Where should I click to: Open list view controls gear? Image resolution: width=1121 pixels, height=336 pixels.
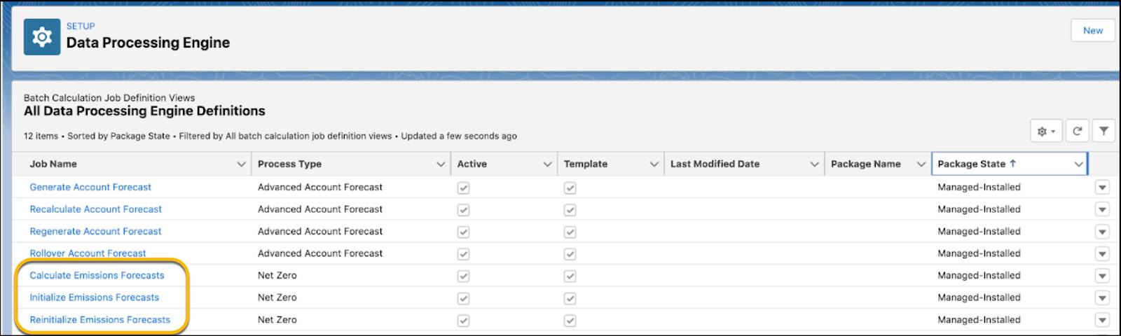1046,131
